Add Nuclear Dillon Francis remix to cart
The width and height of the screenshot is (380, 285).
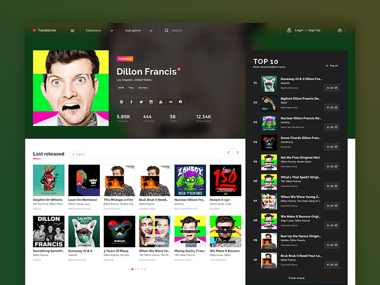click(x=332, y=127)
